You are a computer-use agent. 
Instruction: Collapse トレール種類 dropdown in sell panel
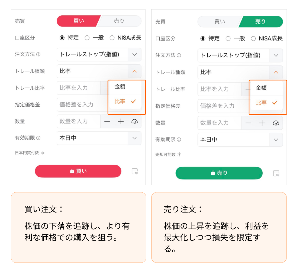pos(276,72)
